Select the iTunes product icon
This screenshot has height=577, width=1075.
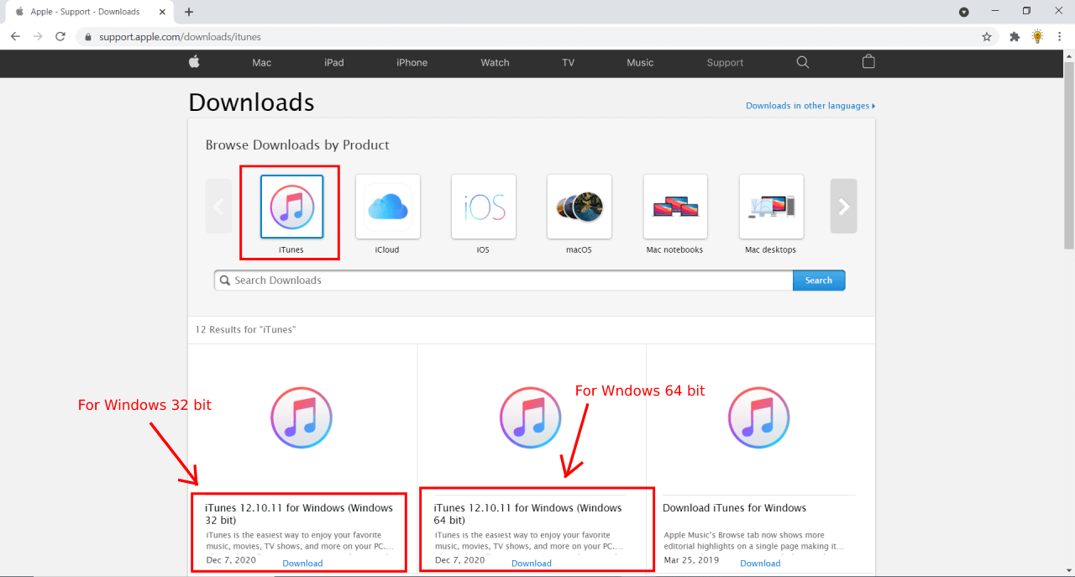click(x=291, y=206)
